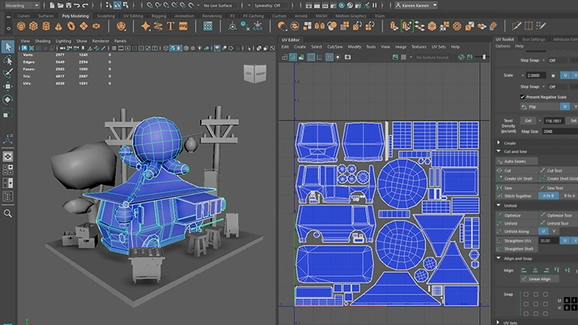
Task: Click the polygon type text 'T' shelf icon
Action: click(169, 25)
